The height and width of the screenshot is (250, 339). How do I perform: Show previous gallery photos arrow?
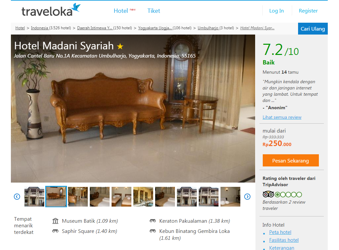pos(17,197)
